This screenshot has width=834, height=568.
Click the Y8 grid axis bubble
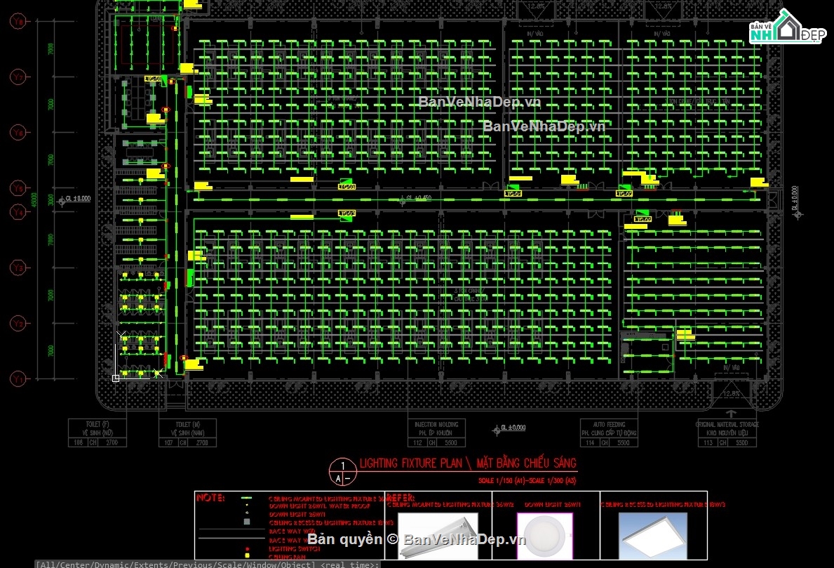[18, 22]
